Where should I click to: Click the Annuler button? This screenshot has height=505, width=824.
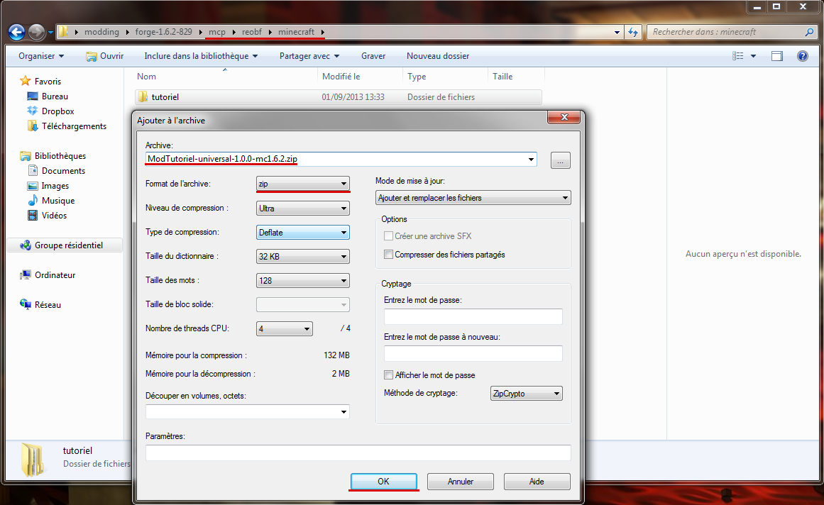(x=460, y=482)
